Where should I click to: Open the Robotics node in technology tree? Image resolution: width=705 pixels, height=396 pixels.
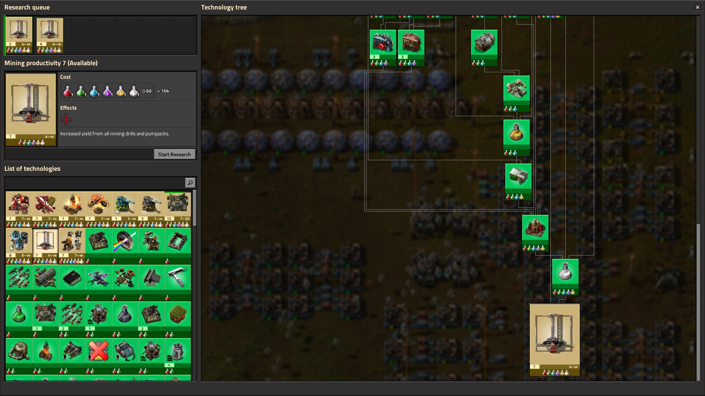click(x=517, y=94)
